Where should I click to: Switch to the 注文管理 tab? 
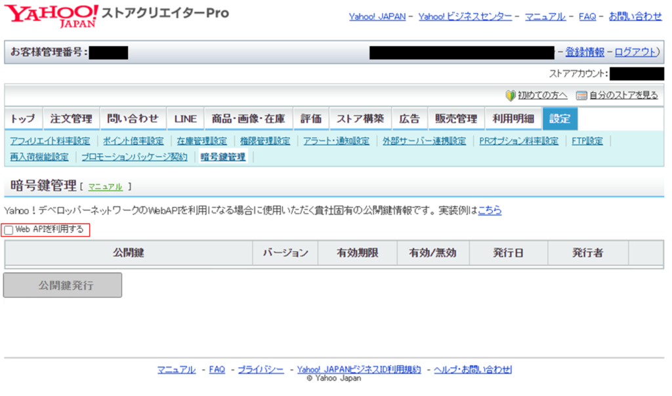pyautogui.click(x=71, y=119)
